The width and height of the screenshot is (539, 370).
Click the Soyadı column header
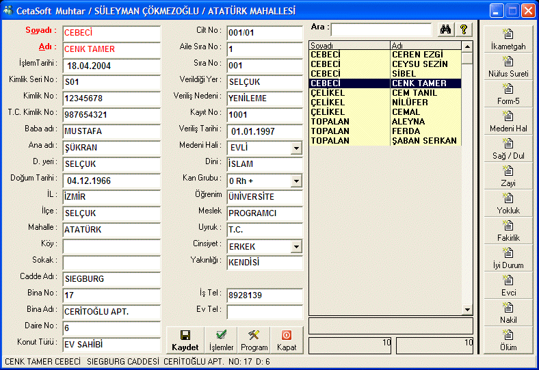pyautogui.click(x=349, y=46)
